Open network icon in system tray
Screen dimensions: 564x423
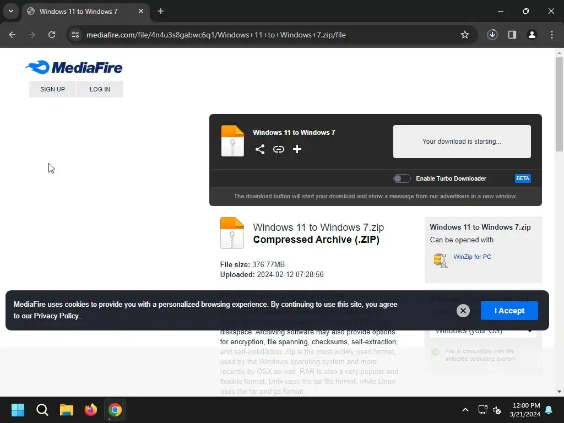pyautogui.click(x=482, y=410)
